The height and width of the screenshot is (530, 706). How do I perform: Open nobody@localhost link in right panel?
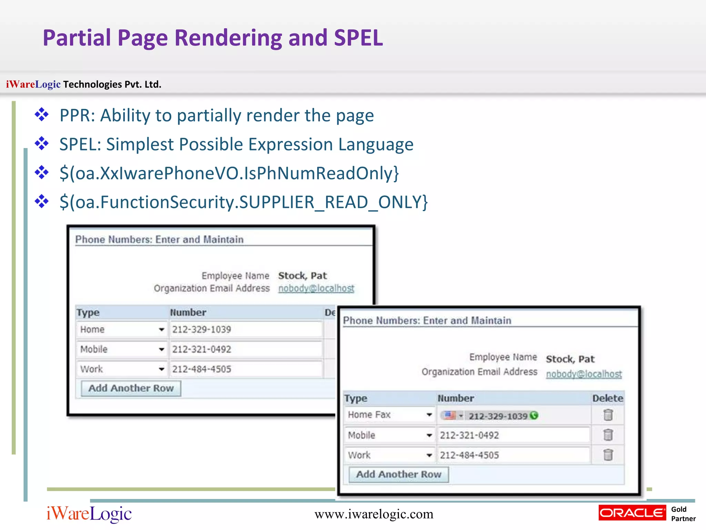[x=584, y=374]
